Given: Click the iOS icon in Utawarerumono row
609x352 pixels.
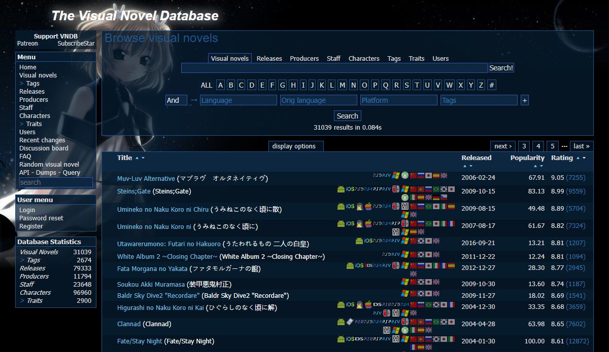Looking at the screenshot, I should 368,241.
